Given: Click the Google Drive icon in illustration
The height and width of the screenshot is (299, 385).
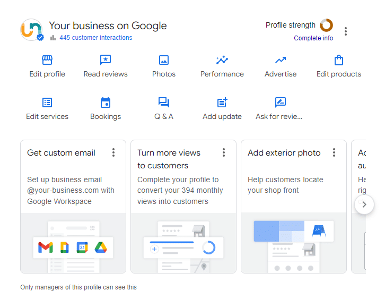Looking at the screenshot, I should [101, 247].
